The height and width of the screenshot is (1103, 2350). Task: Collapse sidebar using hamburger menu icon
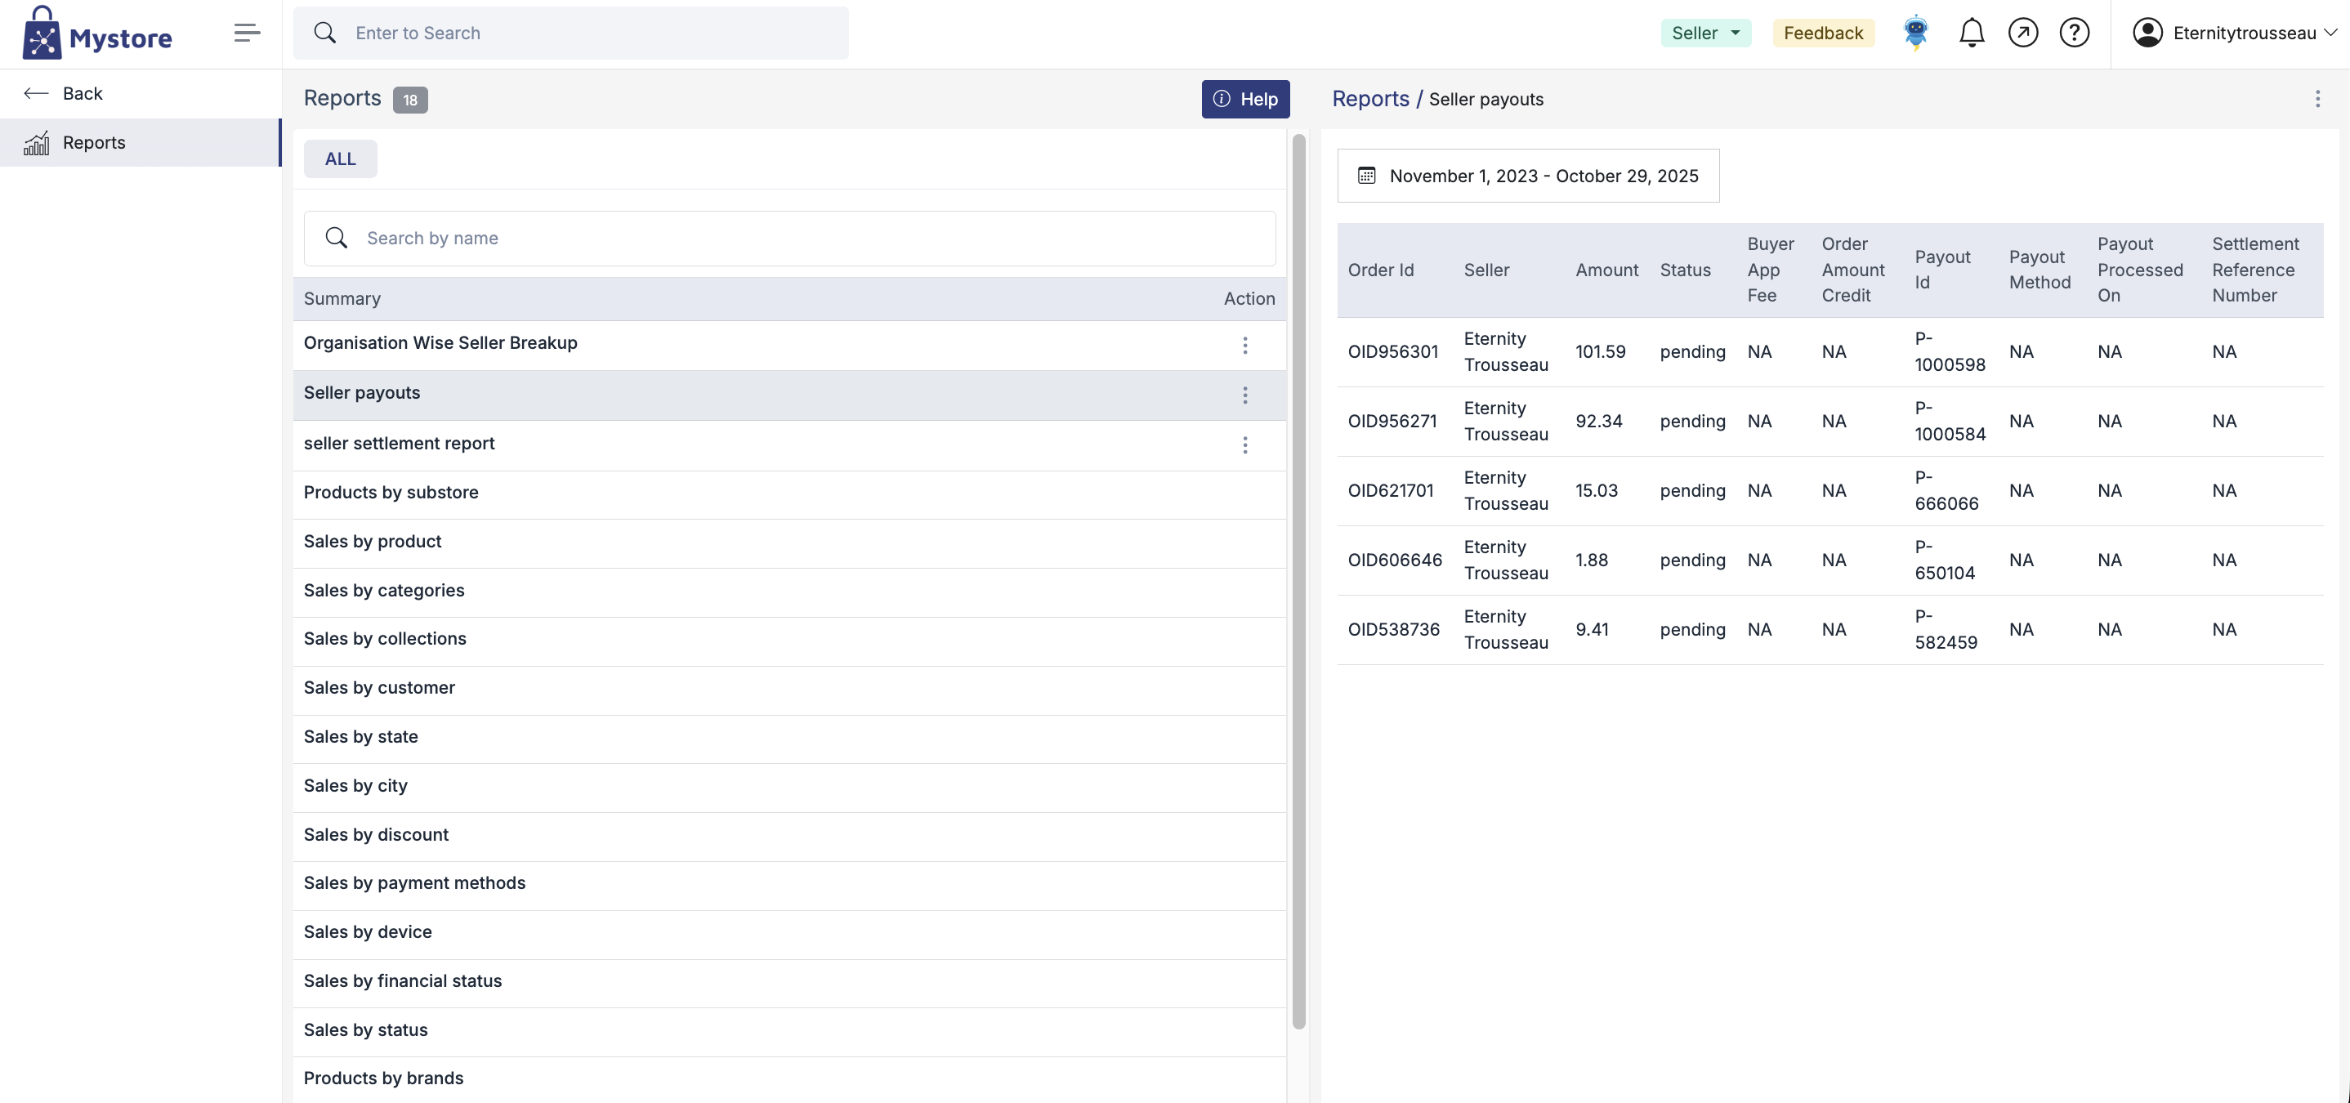[x=246, y=33]
